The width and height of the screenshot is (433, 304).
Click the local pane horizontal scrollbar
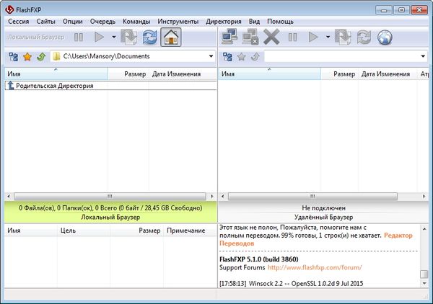[x=108, y=195]
